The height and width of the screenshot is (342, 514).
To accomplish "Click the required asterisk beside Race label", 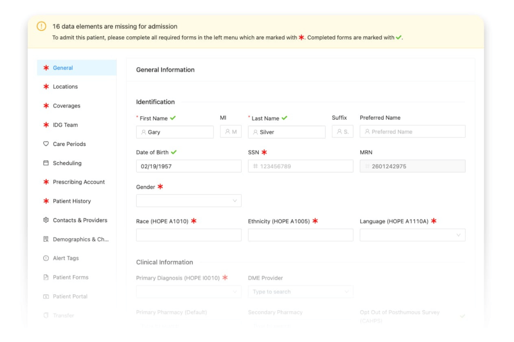I will click(x=194, y=221).
